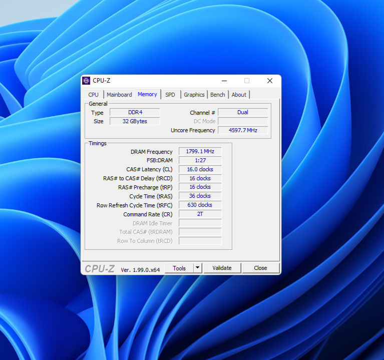Click the empty DC Mode field

[x=243, y=121]
